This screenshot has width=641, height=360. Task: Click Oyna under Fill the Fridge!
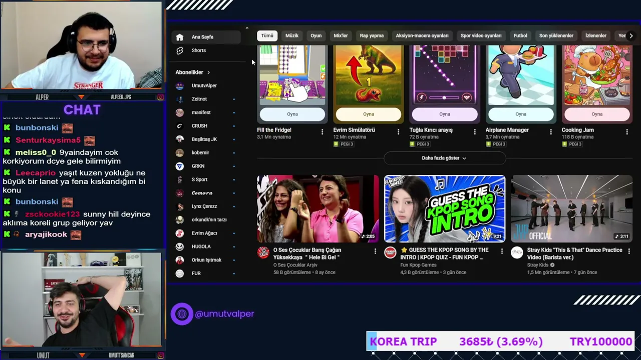pos(292,114)
